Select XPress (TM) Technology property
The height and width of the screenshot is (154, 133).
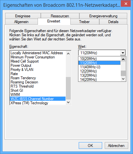(38, 103)
